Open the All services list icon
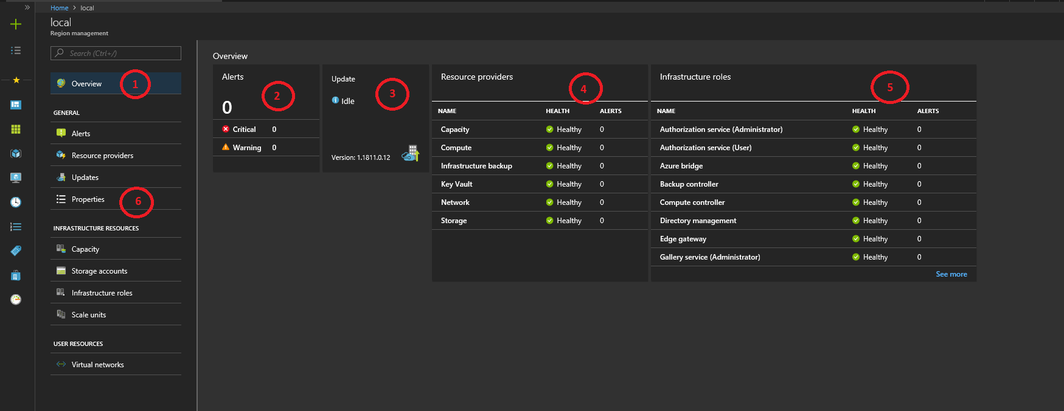Screen dimensions: 1064x411 [16, 50]
